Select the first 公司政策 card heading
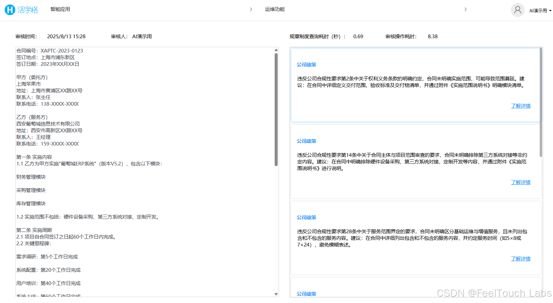This screenshot has height=303, width=553. pos(306,65)
